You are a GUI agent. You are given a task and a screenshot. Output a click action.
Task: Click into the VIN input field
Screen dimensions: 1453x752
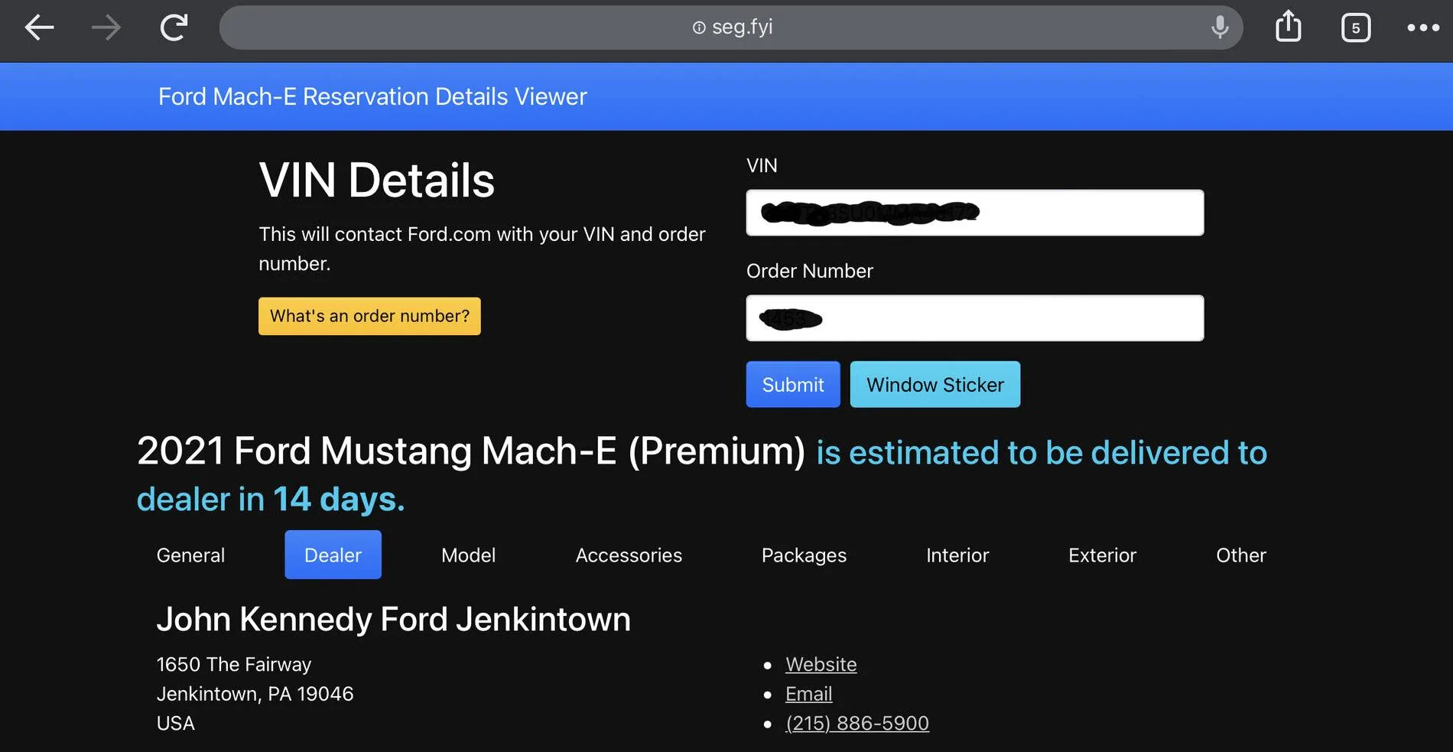tap(975, 213)
